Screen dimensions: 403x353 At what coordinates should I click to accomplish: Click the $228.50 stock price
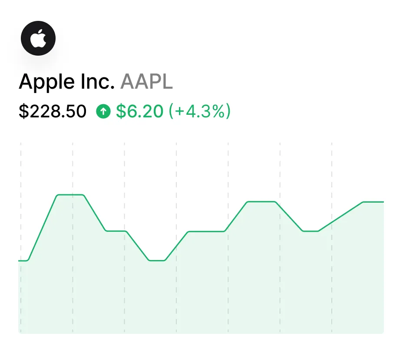[x=53, y=112]
